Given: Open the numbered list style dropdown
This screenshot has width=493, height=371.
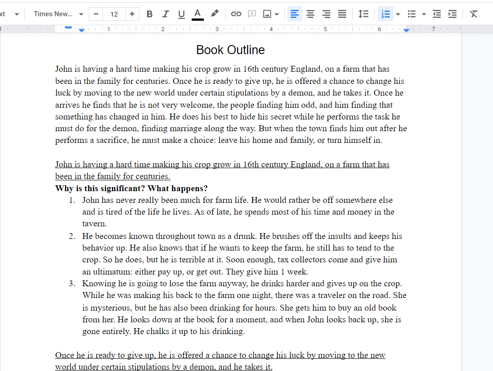Looking at the screenshot, I should [x=397, y=14].
